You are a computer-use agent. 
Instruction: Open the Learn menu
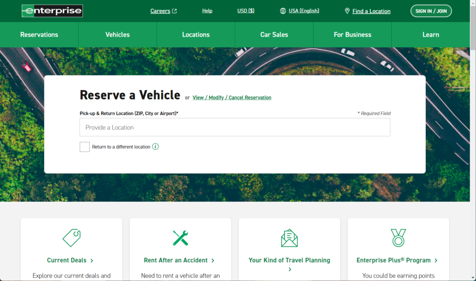[431, 34]
